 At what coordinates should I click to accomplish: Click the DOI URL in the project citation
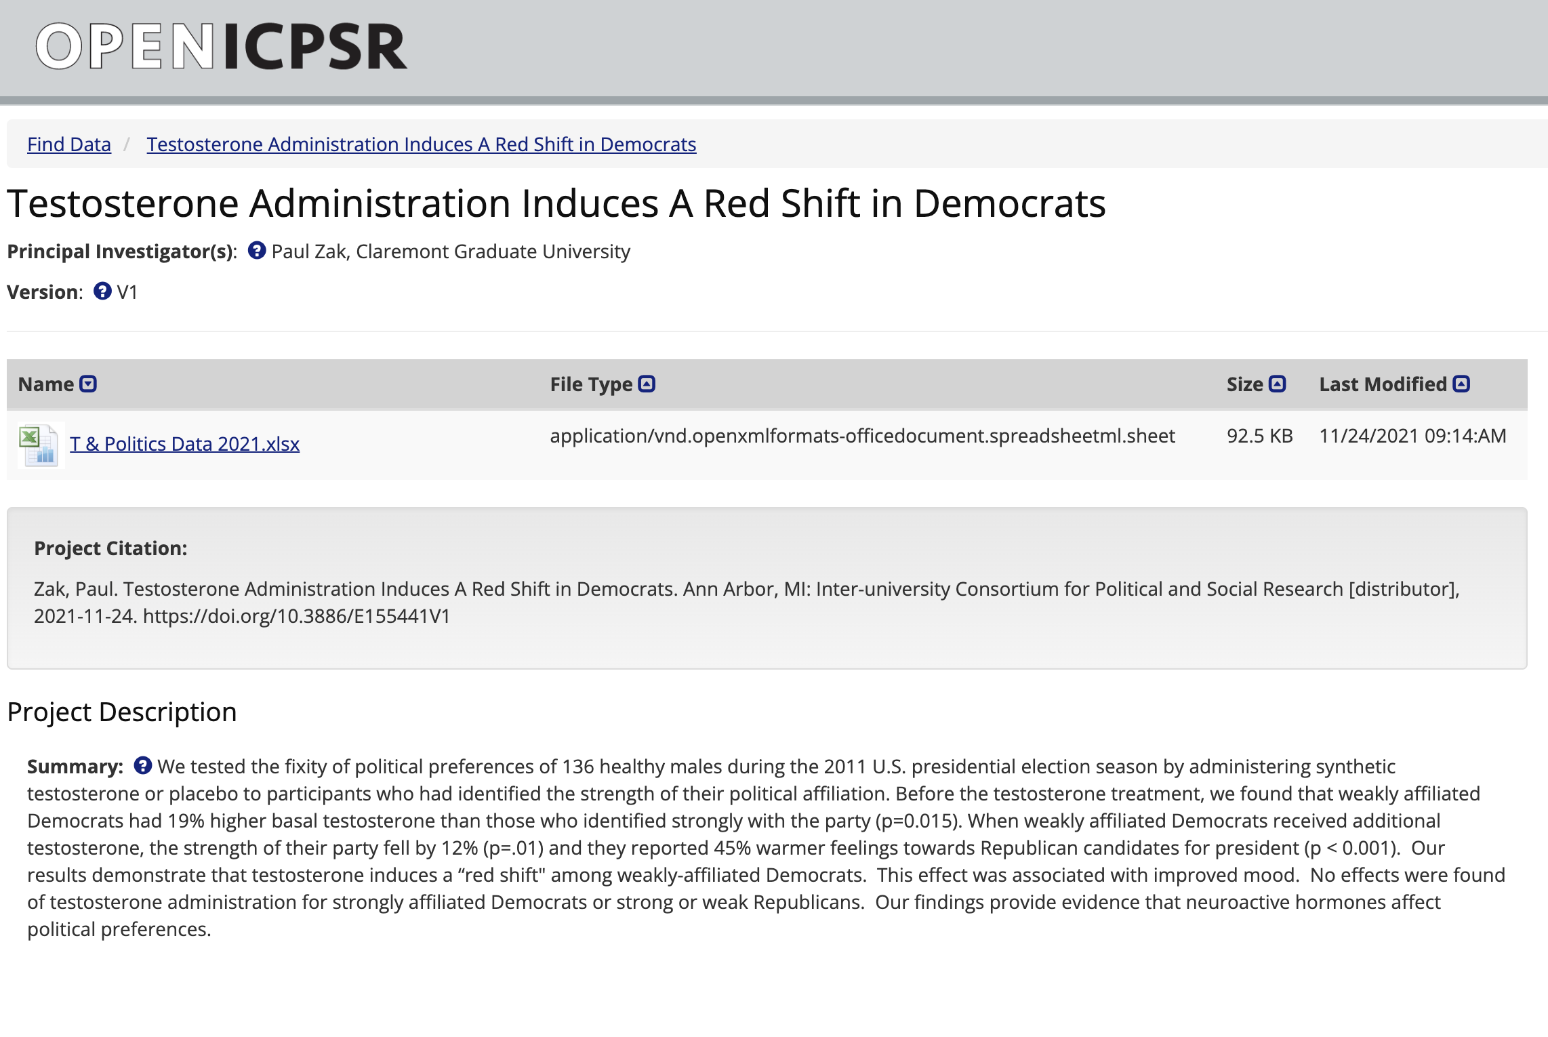click(x=297, y=616)
